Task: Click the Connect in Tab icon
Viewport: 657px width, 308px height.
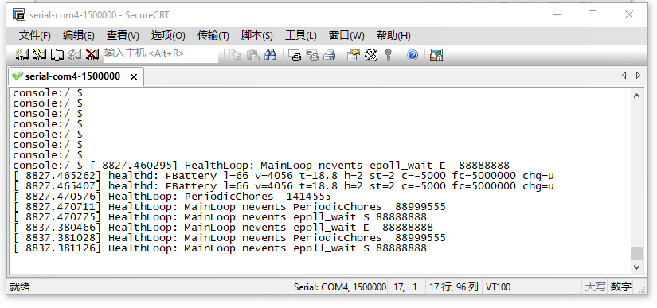Action: click(x=57, y=55)
